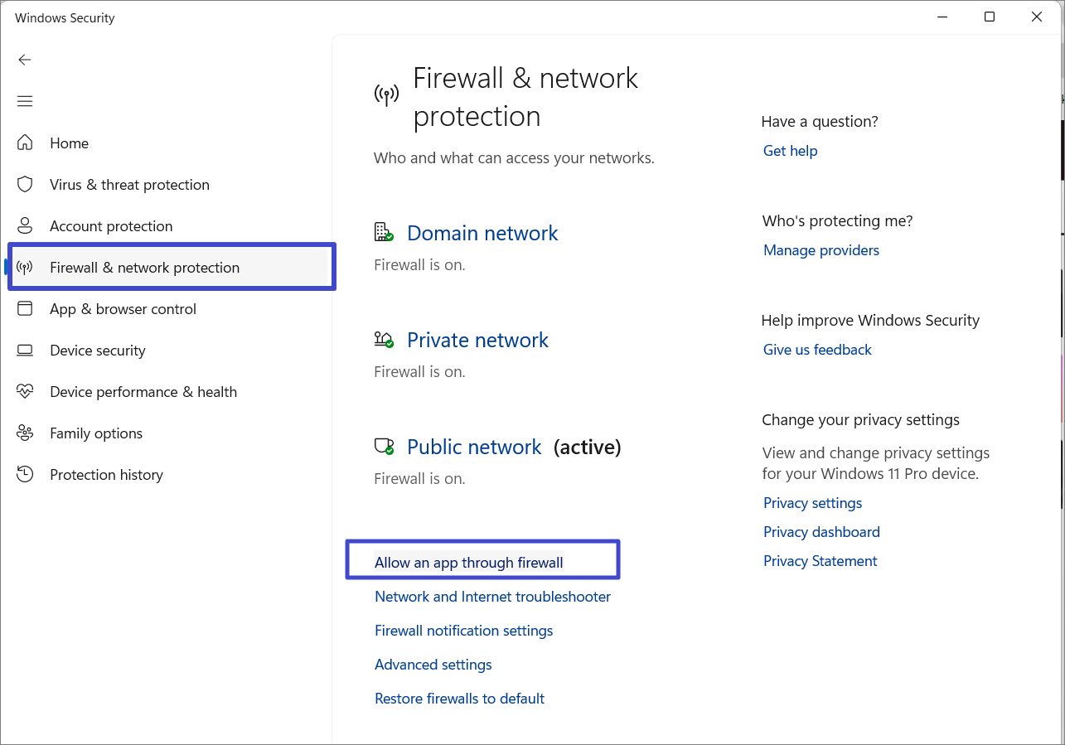This screenshot has height=745, width=1065.
Task: Click the Family options icon
Action: (25, 433)
